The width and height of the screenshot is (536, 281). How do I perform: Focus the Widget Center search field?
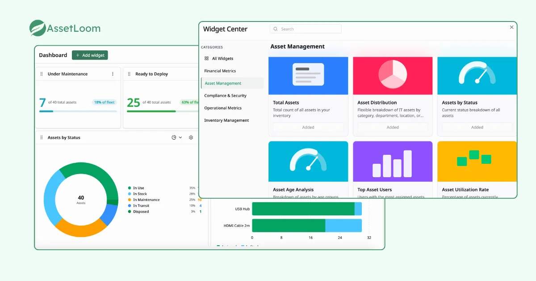point(306,29)
